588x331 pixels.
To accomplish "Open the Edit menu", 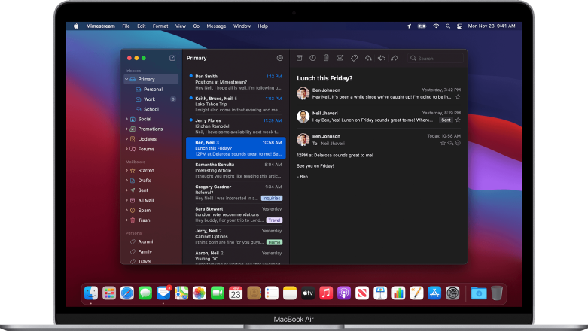I will pos(142,26).
